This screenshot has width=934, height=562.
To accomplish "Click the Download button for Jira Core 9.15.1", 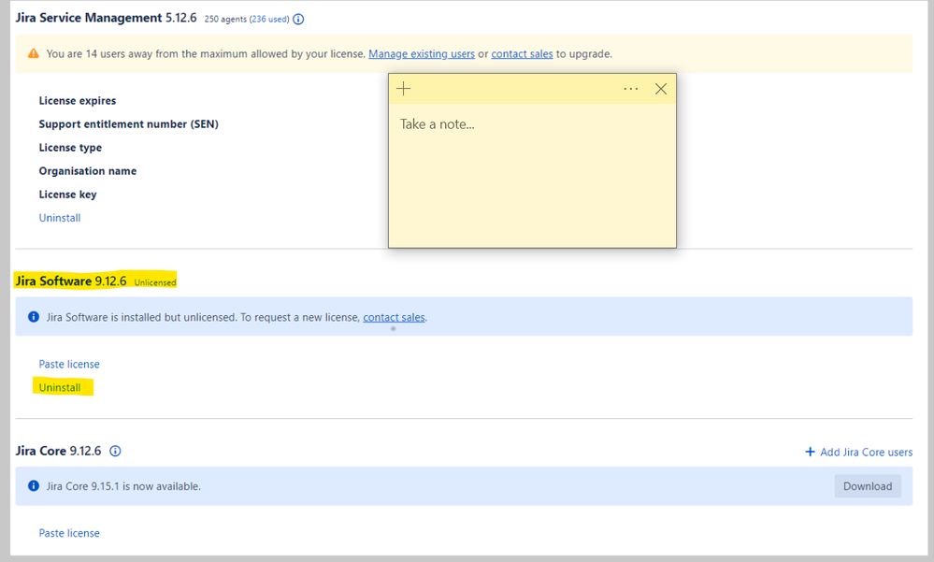I will point(868,486).
